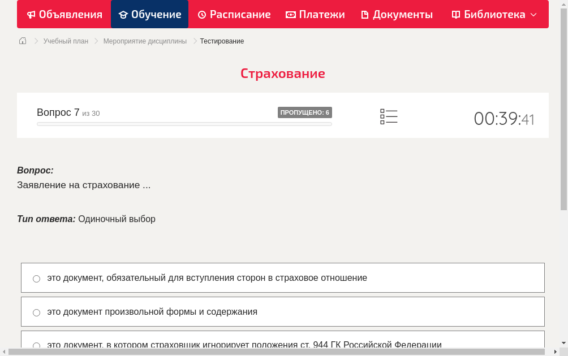Open the Расписание menu item
The image size is (568, 356).
[234, 14]
